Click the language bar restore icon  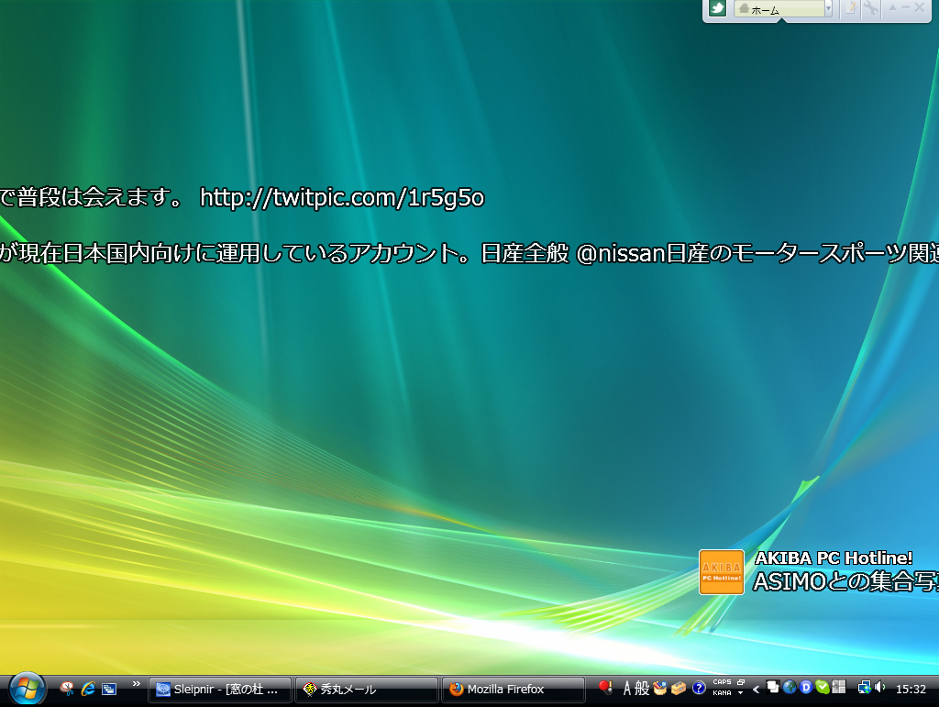(741, 682)
